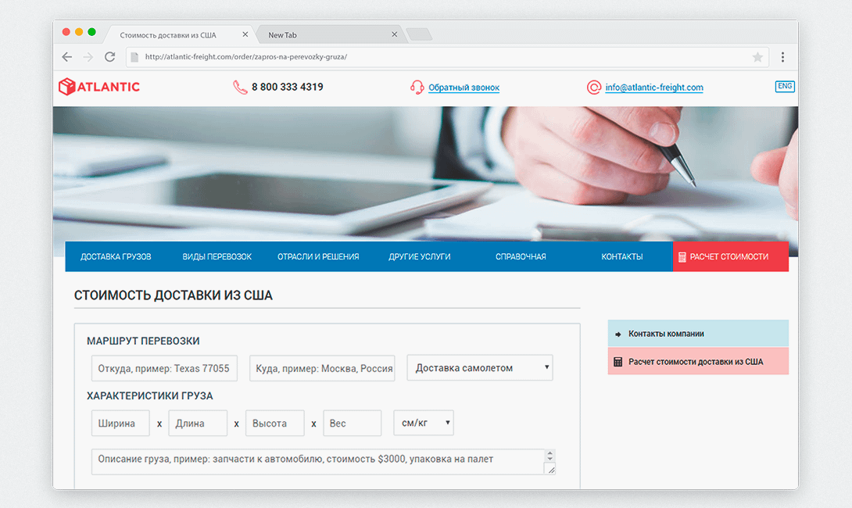
Task: Click the red phone handset icon
Action: [x=240, y=87]
